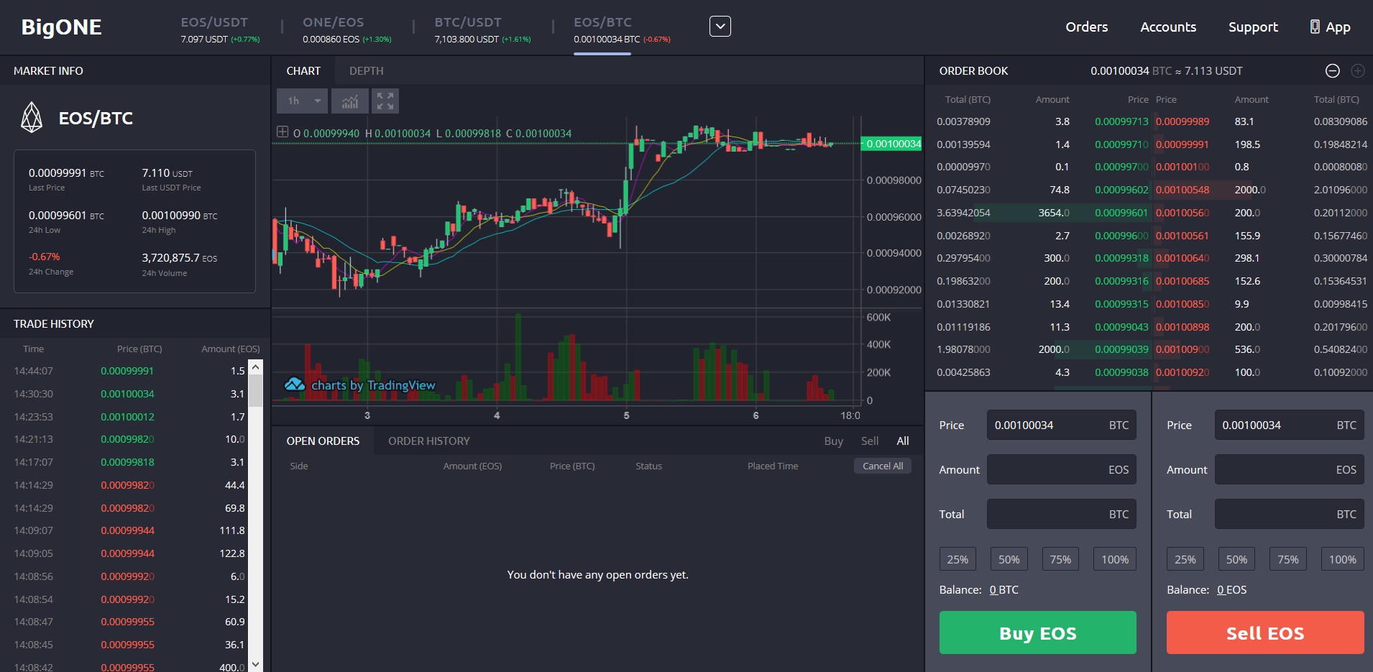Click the trade history scrollbar thumb
1373x672 pixels.
coord(255,392)
